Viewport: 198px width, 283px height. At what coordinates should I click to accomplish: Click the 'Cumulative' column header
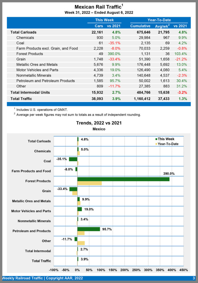(x=140, y=26)
